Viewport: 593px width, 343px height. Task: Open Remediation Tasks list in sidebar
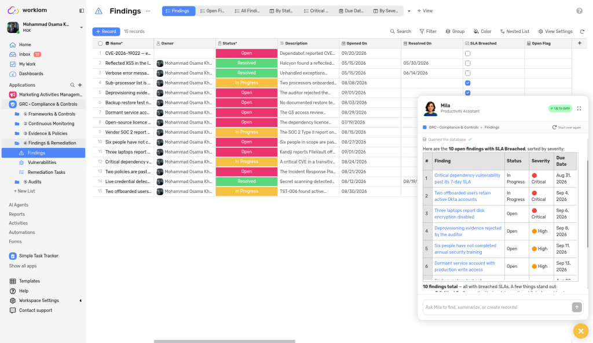46,172
